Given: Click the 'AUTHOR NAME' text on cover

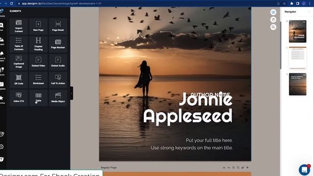Looking at the screenshot, I should pos(210,94).
